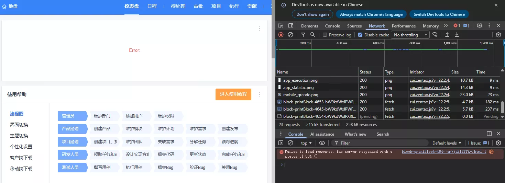Open the network filter funnel icon

click(303, 35)
